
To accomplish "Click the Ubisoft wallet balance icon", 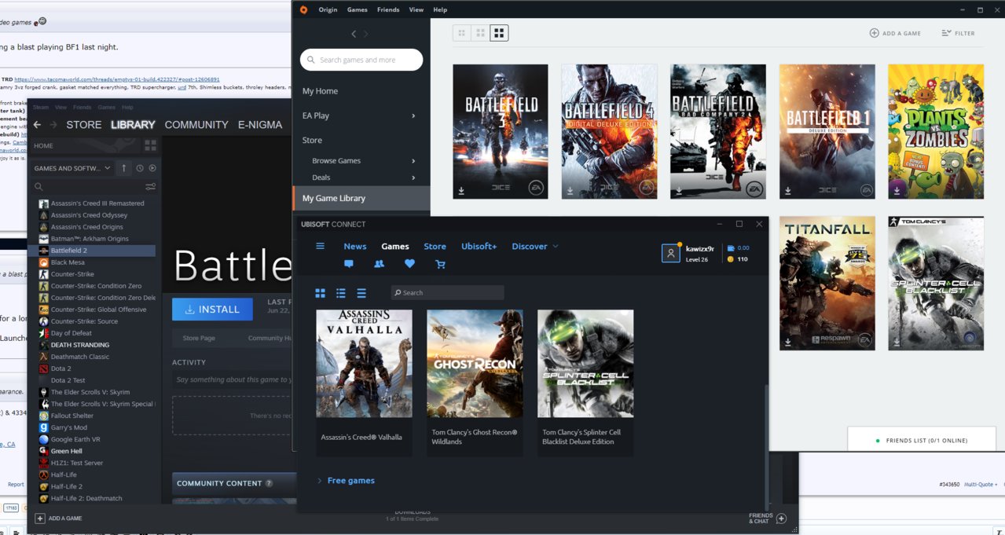I will point(732,248).
